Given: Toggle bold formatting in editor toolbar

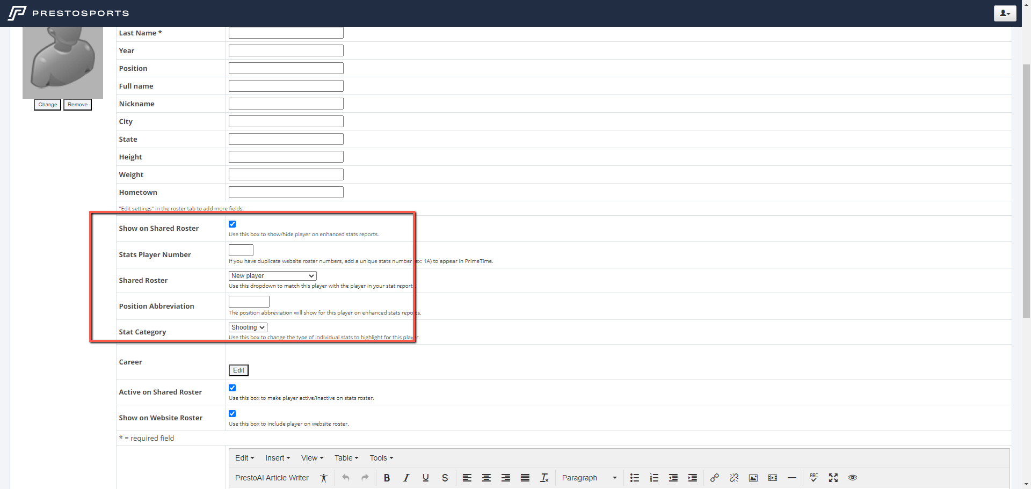Looking at the screenshot, I should pyautogui.click(x=387, y=478).
